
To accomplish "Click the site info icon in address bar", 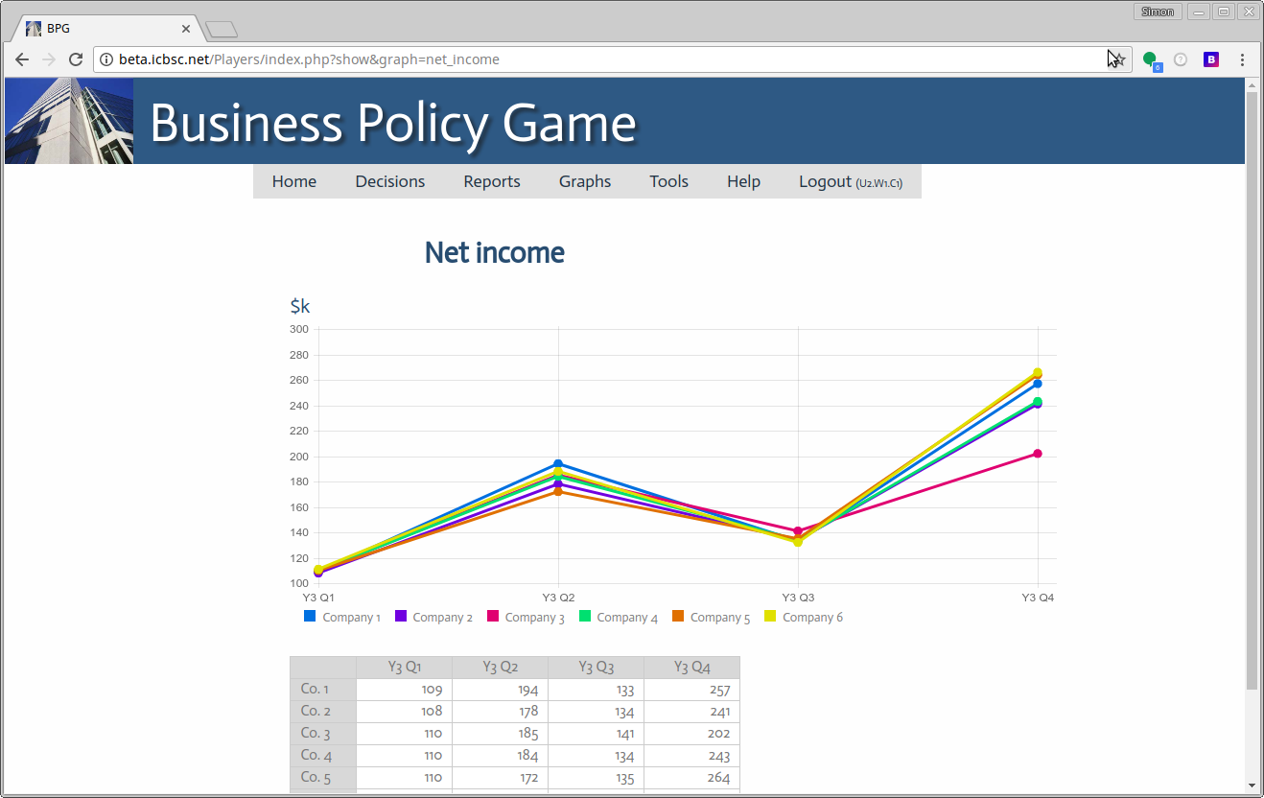I will (x=105, y=59).
